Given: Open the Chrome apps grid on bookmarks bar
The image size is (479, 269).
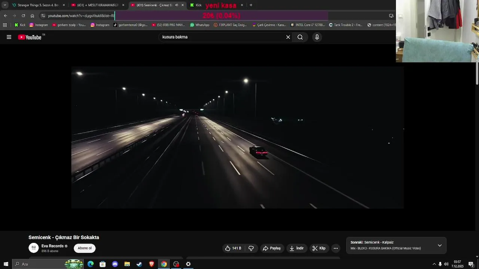Looking at the screenshot, I should 5,25.
